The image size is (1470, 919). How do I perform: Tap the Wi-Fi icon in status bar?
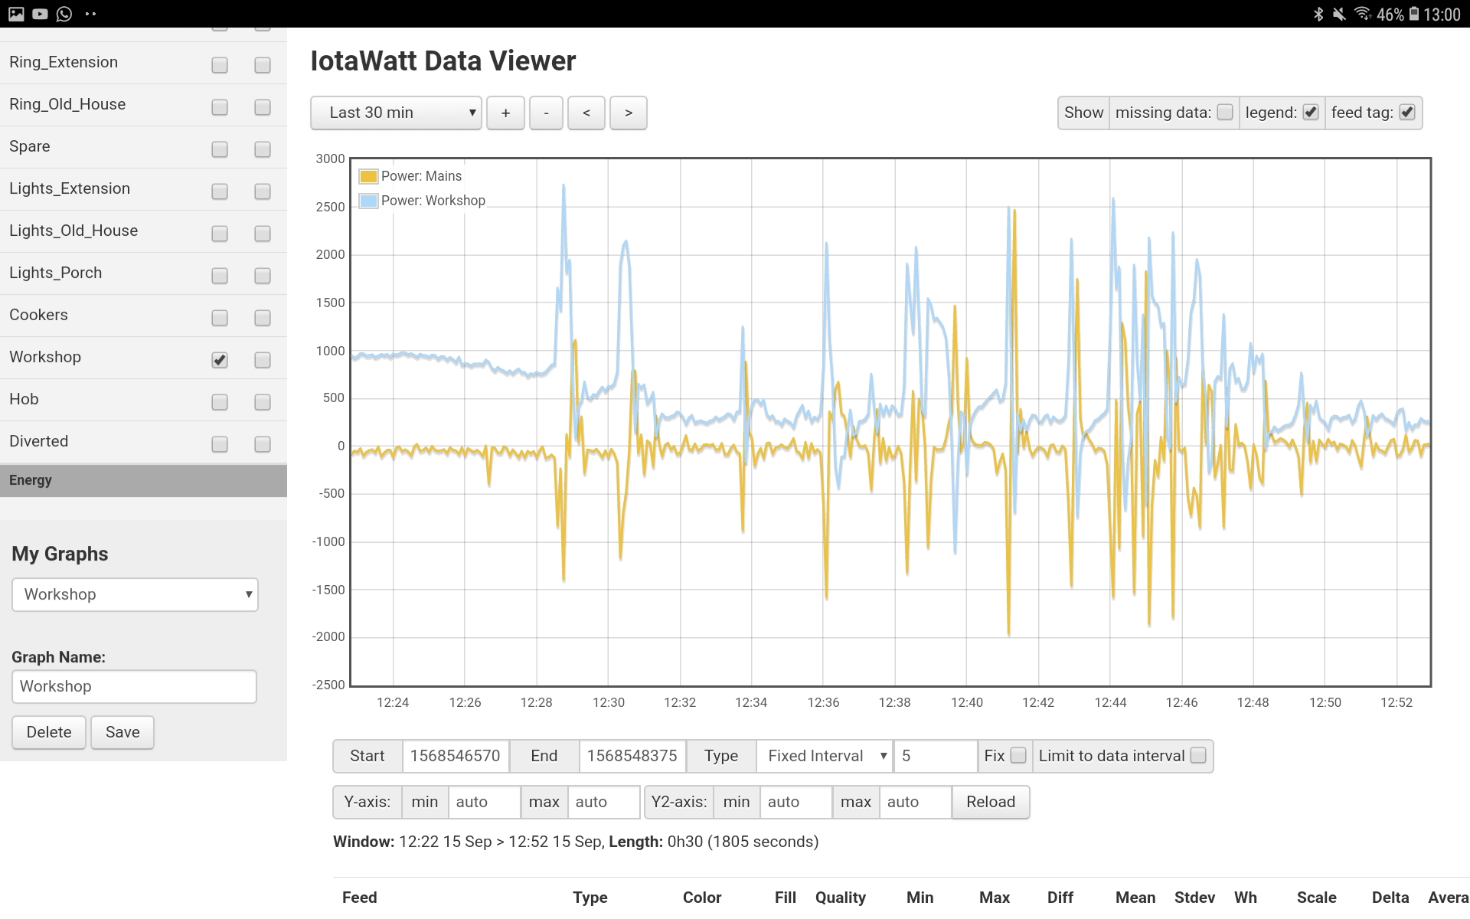click(1362, 14)
